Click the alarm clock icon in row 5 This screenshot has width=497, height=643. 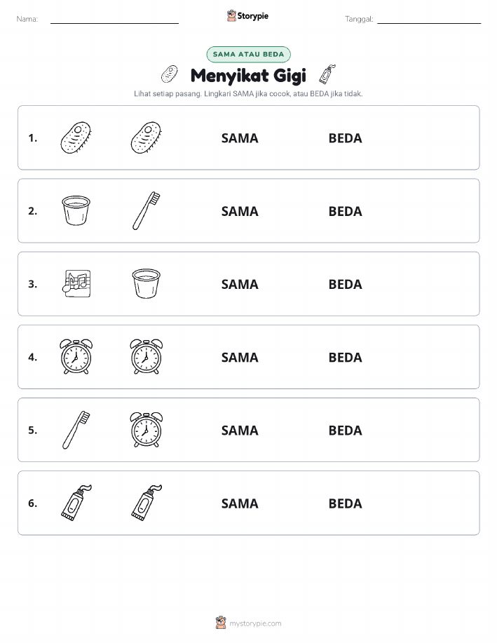147,430
